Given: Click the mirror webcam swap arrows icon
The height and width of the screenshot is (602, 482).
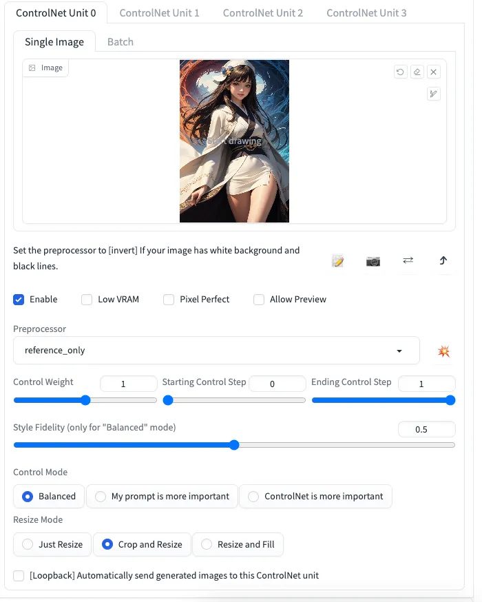Looking at the screenshot, I should (x=408, y=260).
